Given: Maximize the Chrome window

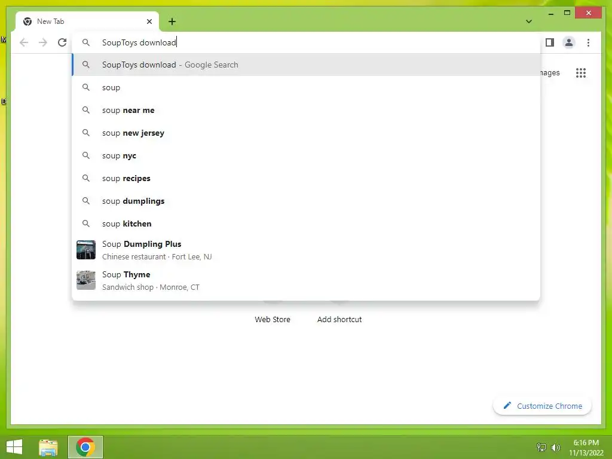Looking at the screenshot, I should pyautogui.click(x=567, y=13).
